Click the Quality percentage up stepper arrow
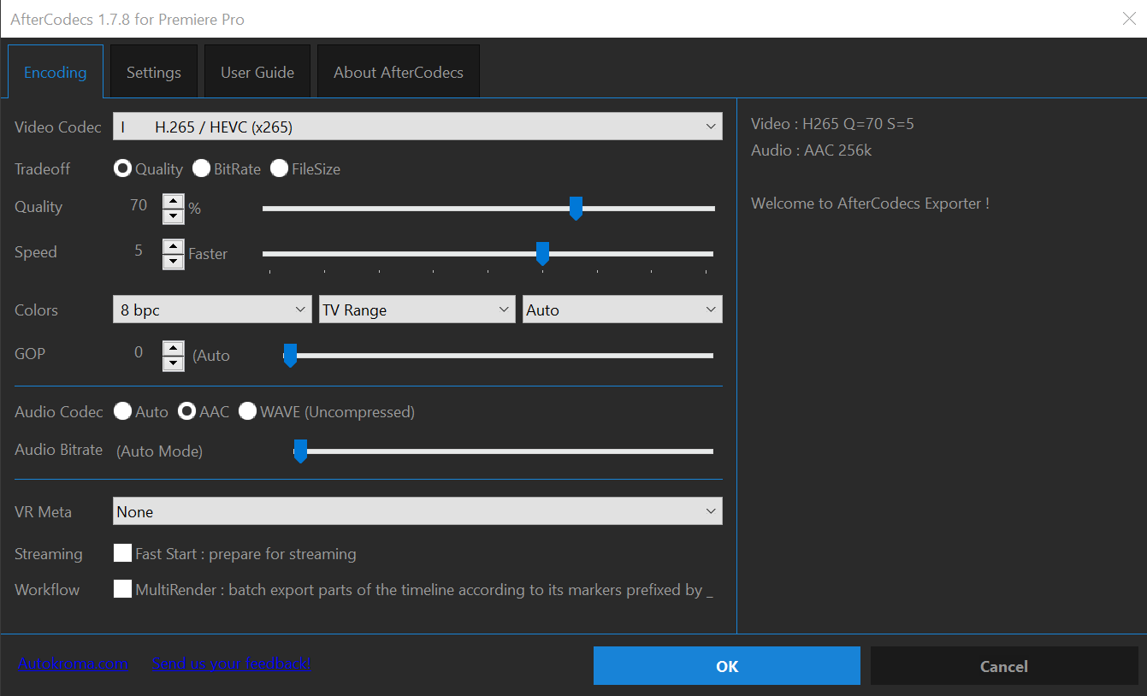This screenshot has height=696, width=1147. [173, 200]
